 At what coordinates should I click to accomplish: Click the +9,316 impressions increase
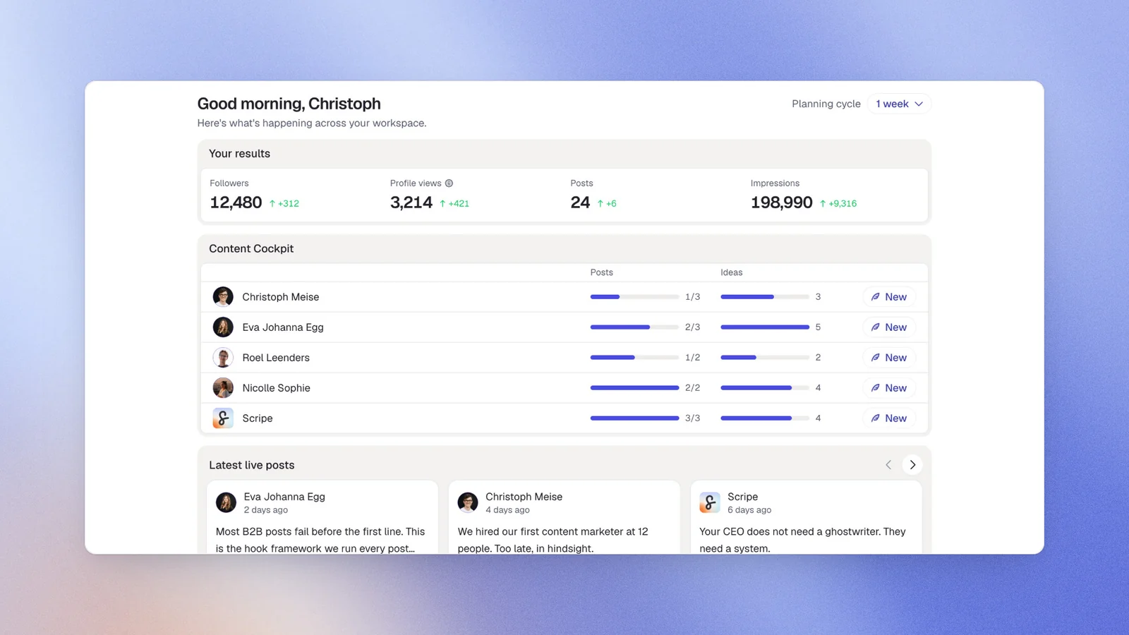click(x=838, y=204)
